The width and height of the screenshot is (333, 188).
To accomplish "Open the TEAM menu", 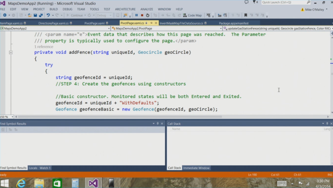I will [x=81, y=9].
